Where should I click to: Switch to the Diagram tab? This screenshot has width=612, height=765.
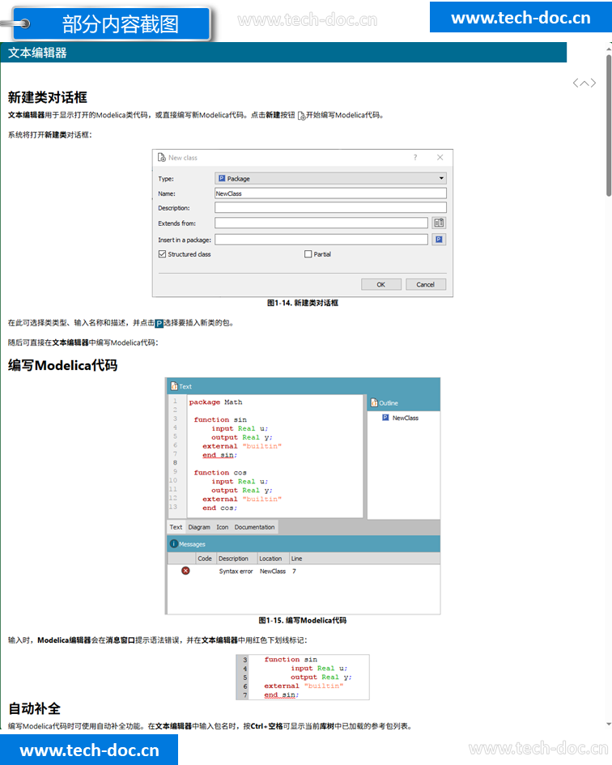coord(199,527)
